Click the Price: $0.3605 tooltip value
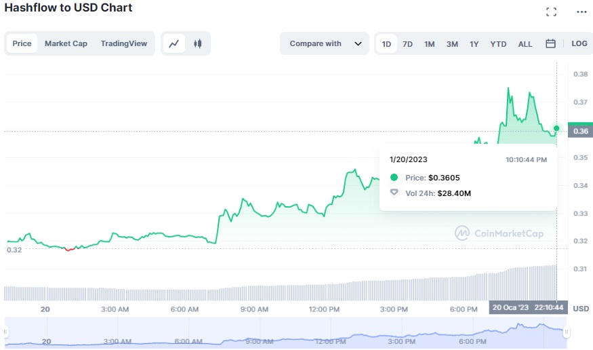The height and width of the screenshot is (350, 593). click(432, 178)
